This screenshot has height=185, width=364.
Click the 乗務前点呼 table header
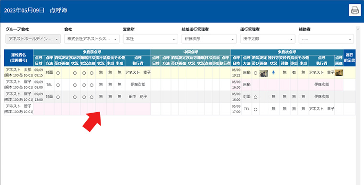(x=92, y=52)
